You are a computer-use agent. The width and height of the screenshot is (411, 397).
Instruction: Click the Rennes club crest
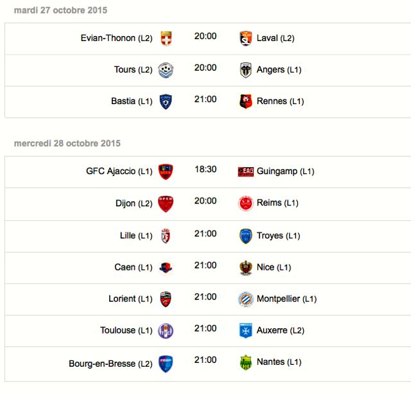pos(245,101)
